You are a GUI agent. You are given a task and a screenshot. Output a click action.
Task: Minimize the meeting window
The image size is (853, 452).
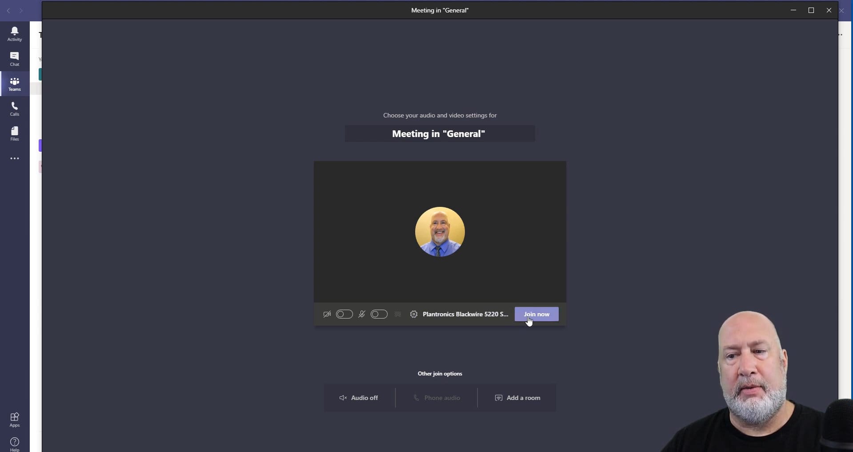click(793, 10)
